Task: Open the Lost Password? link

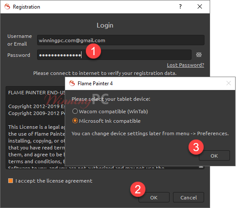Action: point(186,65)
